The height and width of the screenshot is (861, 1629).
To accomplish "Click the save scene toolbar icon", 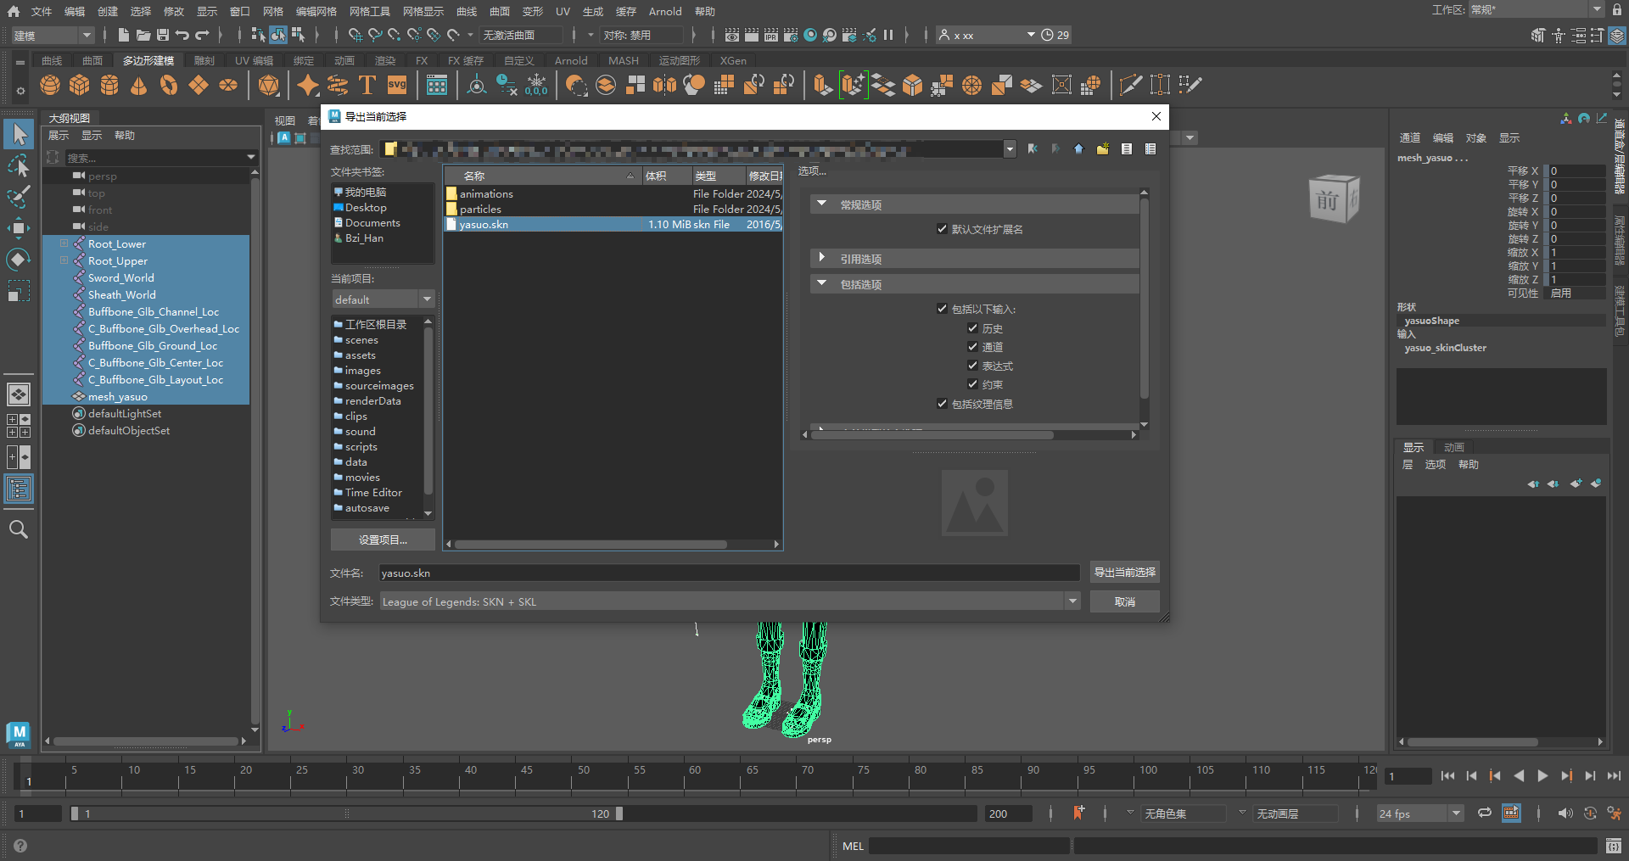I will click(x=163, y=35).
